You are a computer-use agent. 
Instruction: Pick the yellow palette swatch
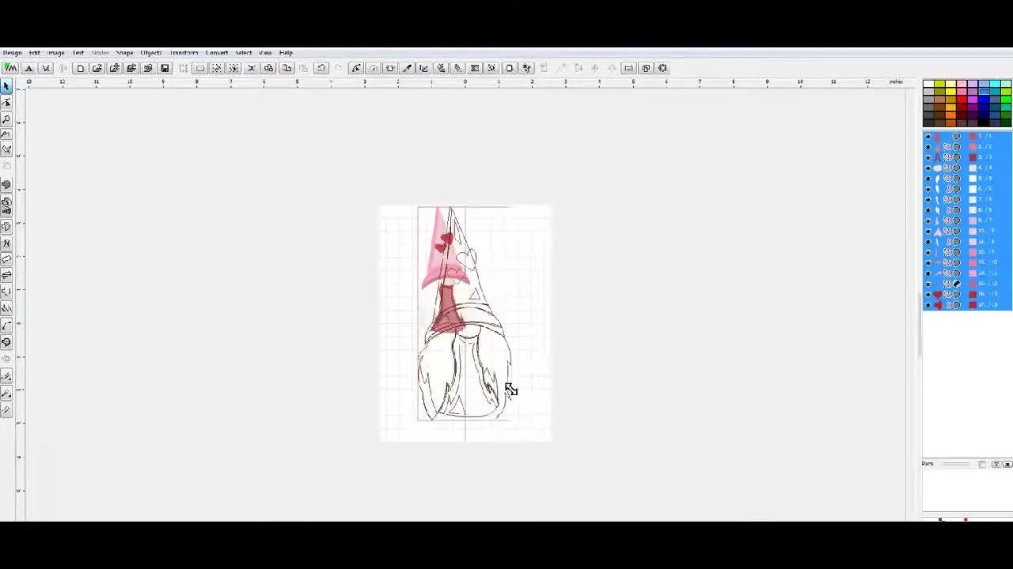[950, 92]
